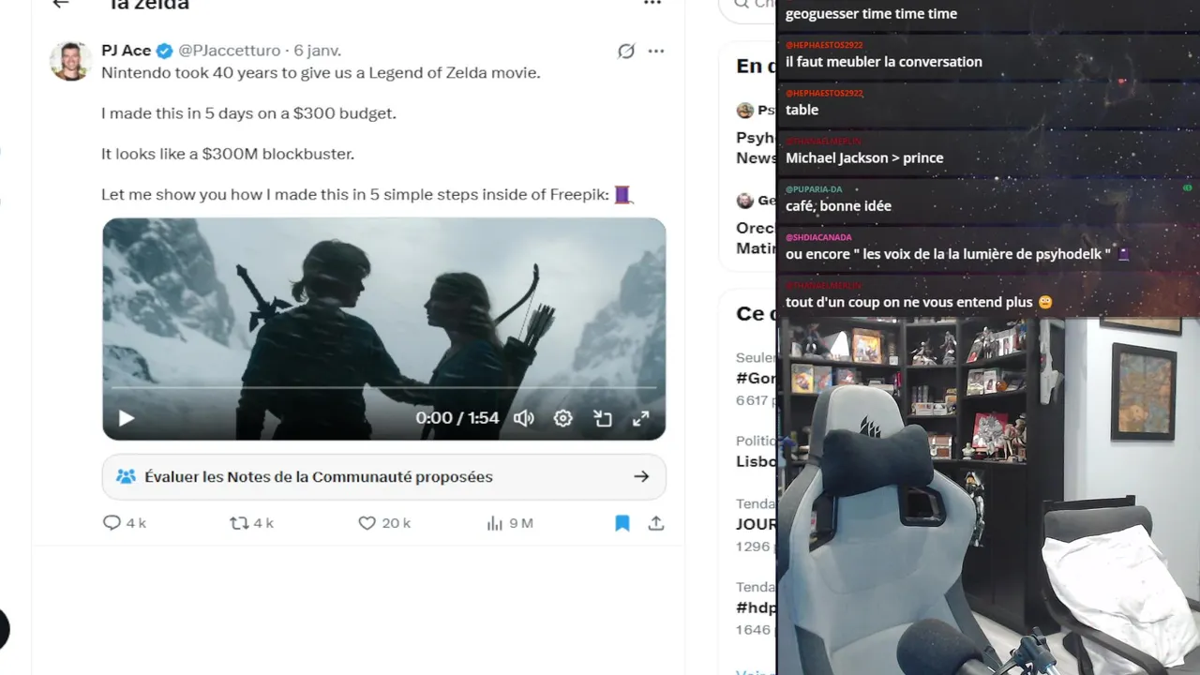Click chat username @SHDIACANADA
Image resolution: width=1200 pixels, height=675 pixels.
click(818, 237)
